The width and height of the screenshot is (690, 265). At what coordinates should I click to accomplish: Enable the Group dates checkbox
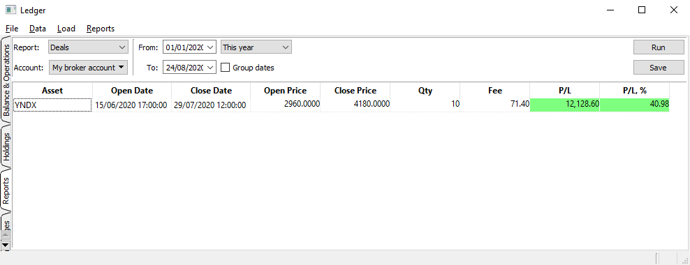pyautogui.click(x=226, y=68)
